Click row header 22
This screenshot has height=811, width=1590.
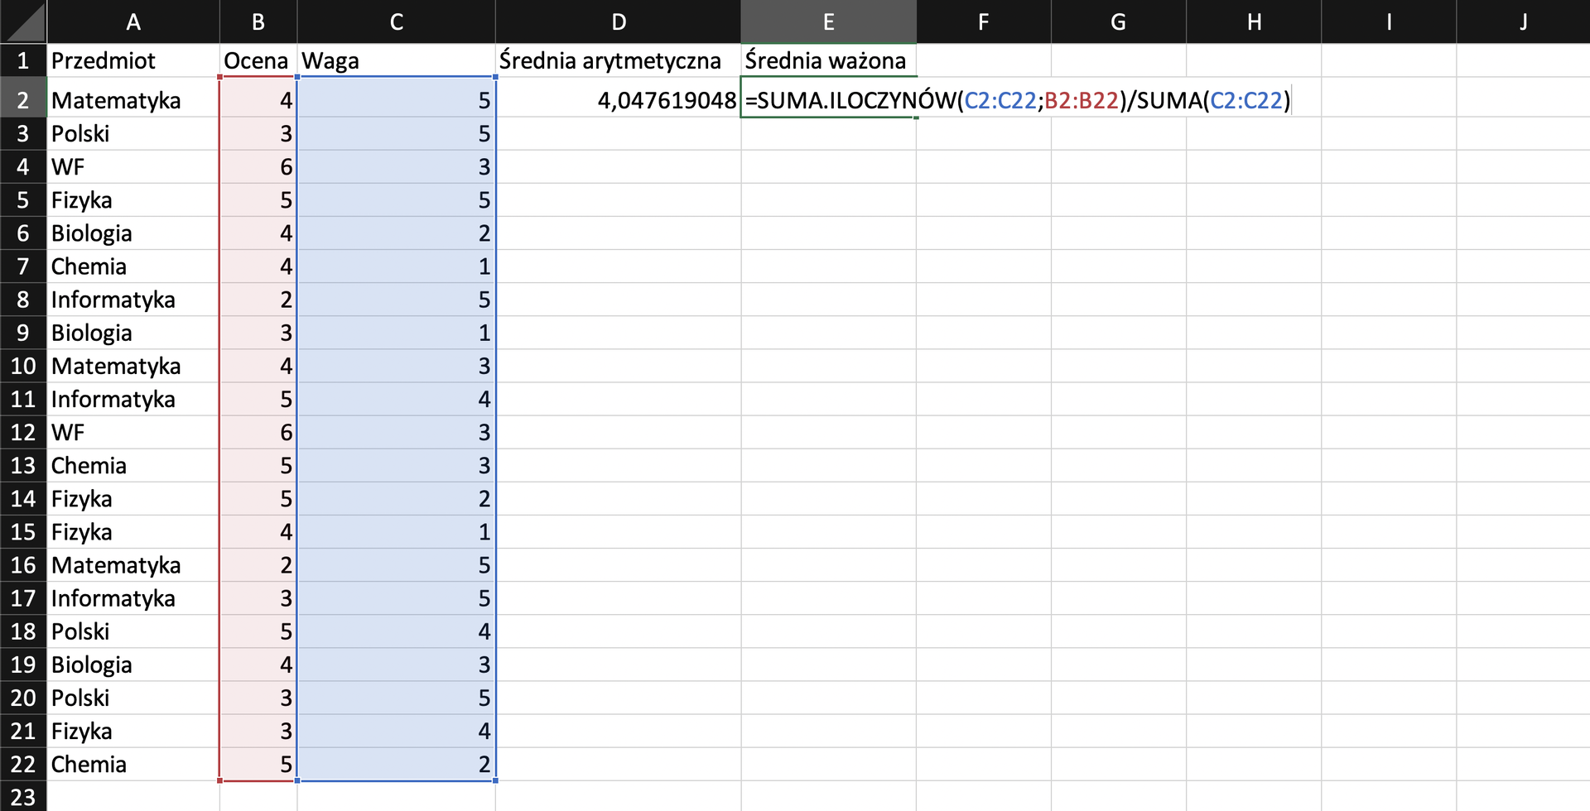click(x=23, y=764)
